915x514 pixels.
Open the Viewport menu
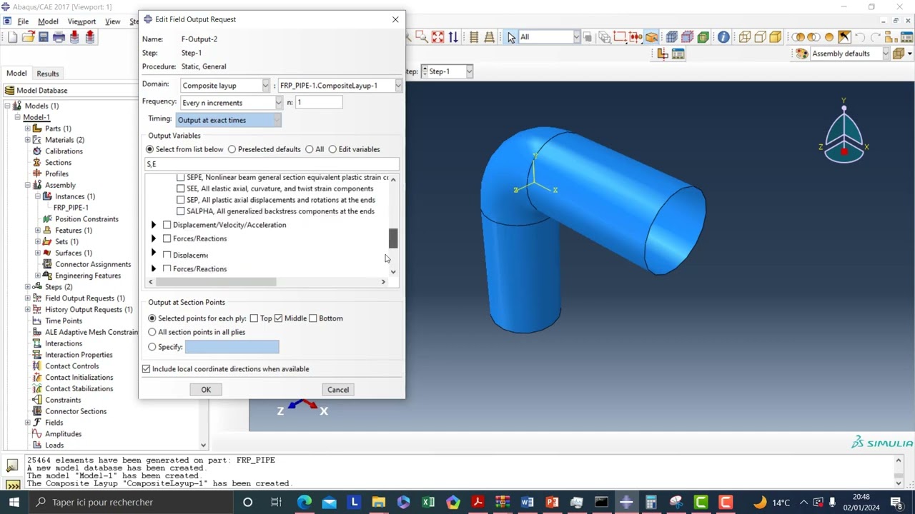81,21
